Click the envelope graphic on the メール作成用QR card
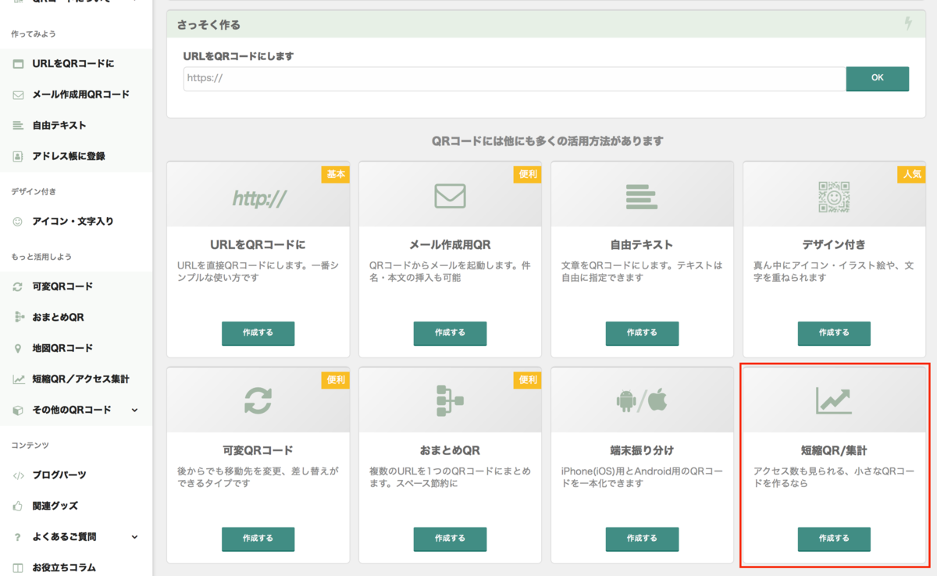 [450, 196]
